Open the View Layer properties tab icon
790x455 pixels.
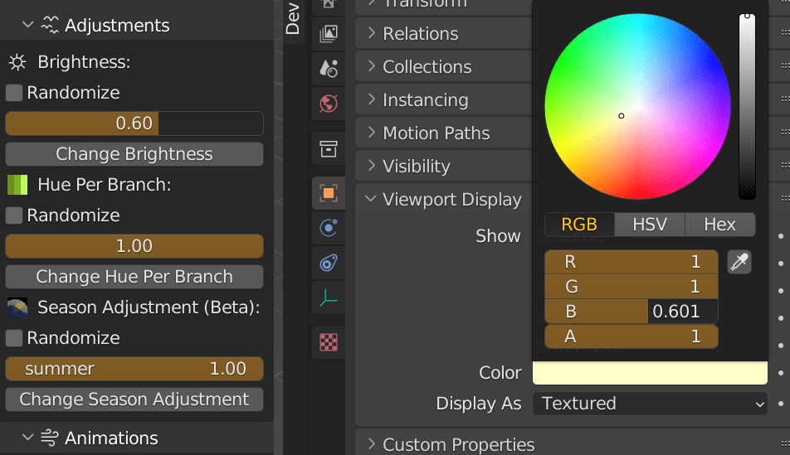pos(329,34)
